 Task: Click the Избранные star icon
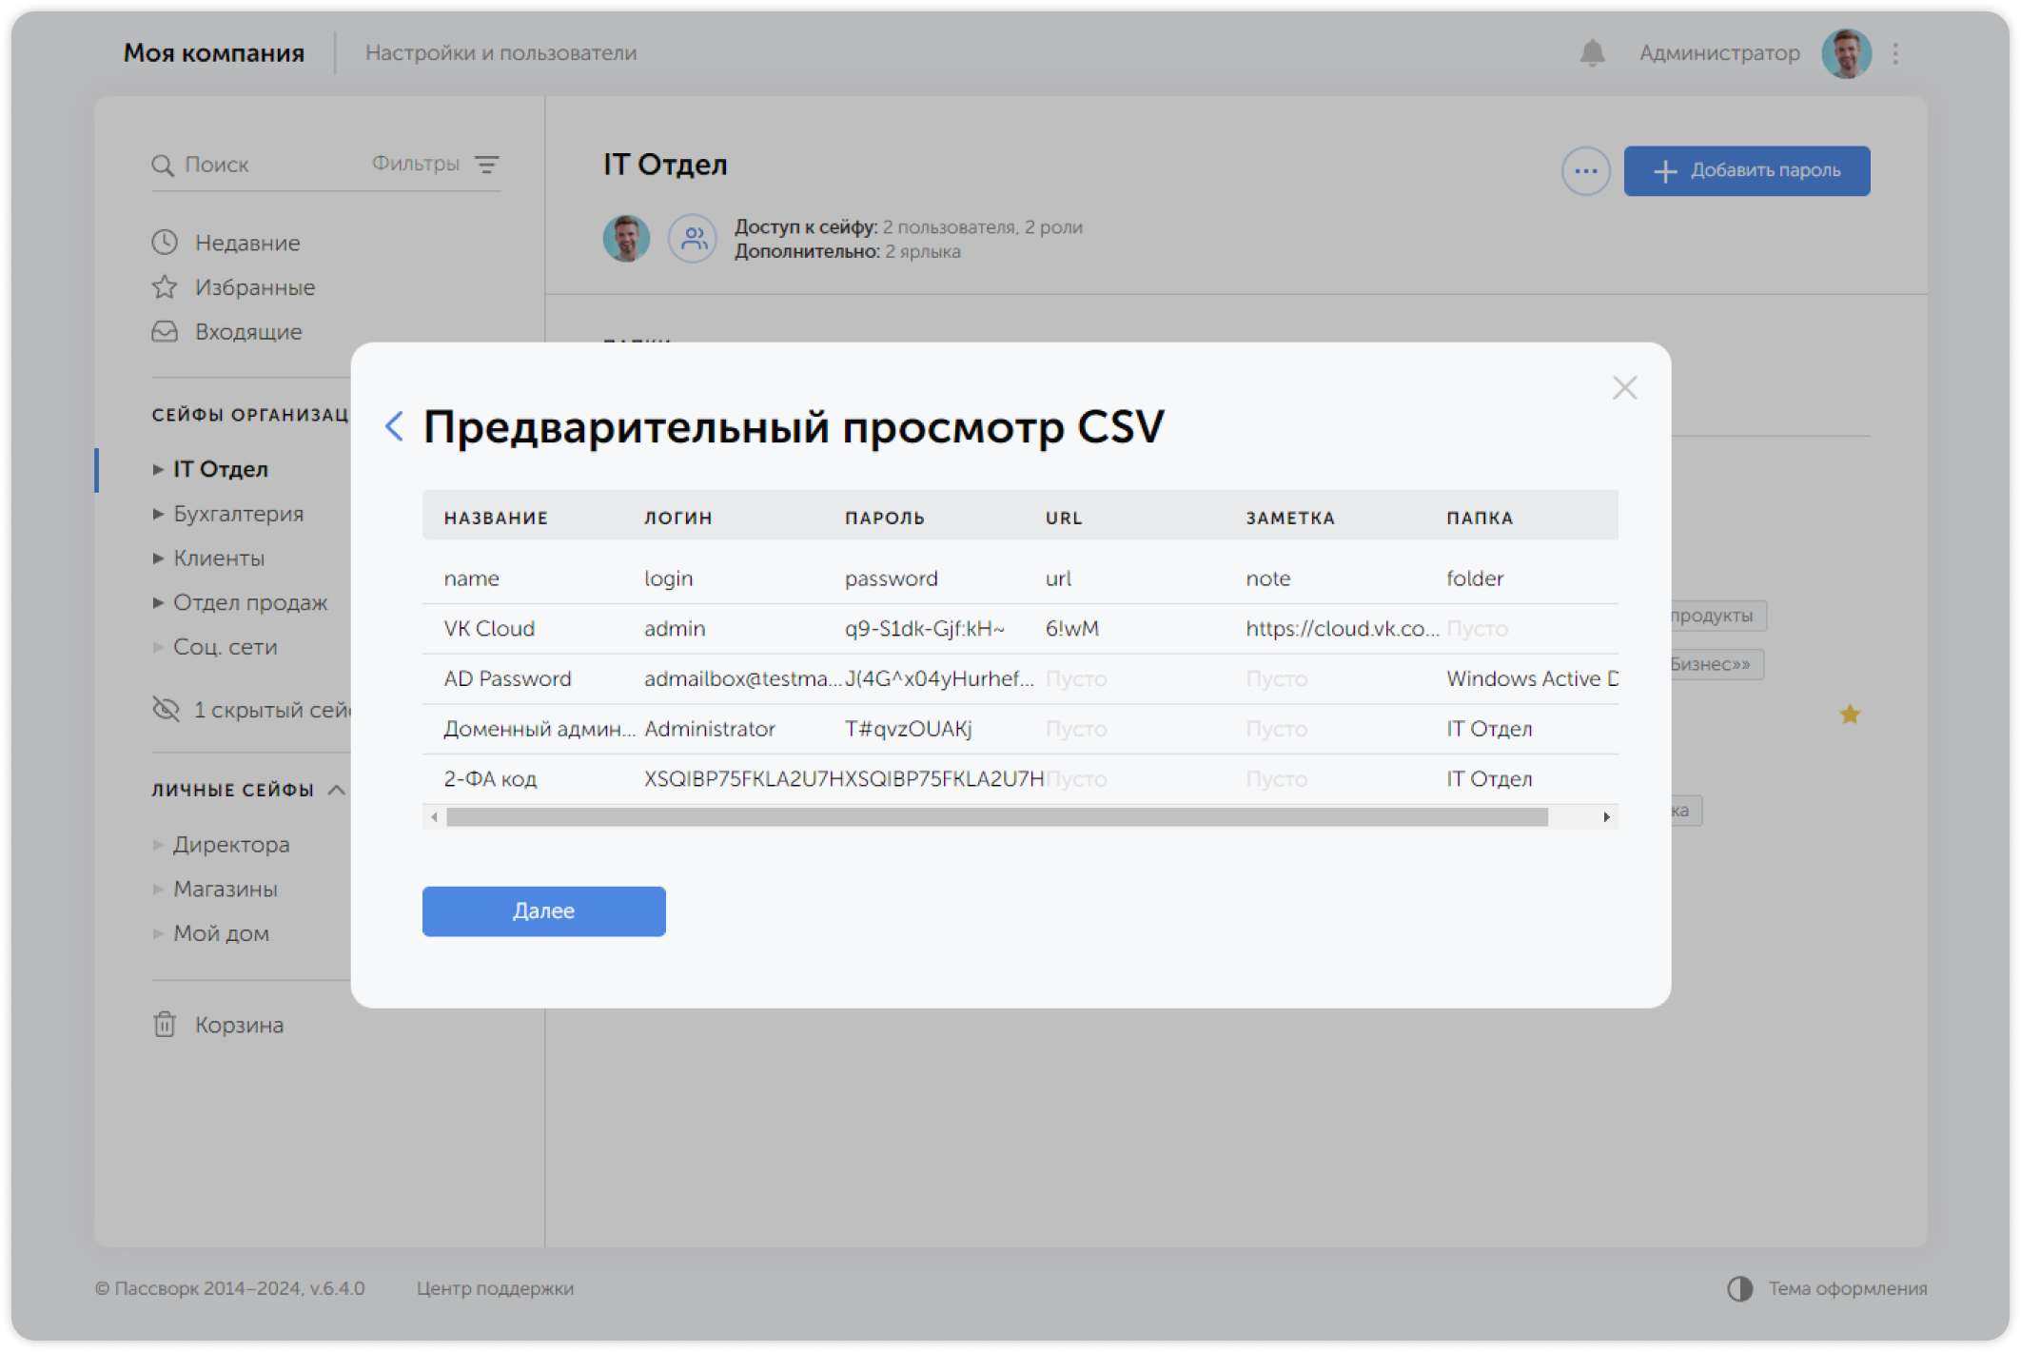click(x=164, y=286)
